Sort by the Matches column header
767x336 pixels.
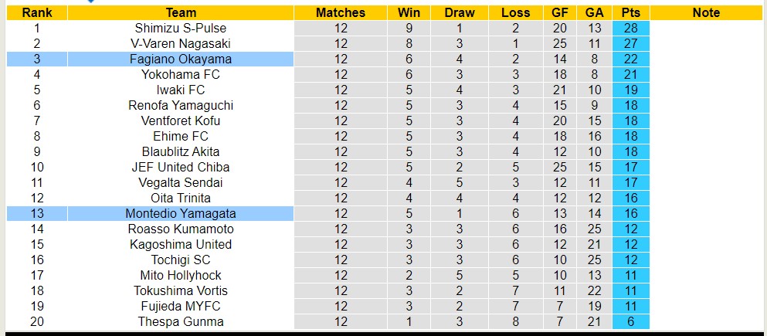[x=341, y=12]
